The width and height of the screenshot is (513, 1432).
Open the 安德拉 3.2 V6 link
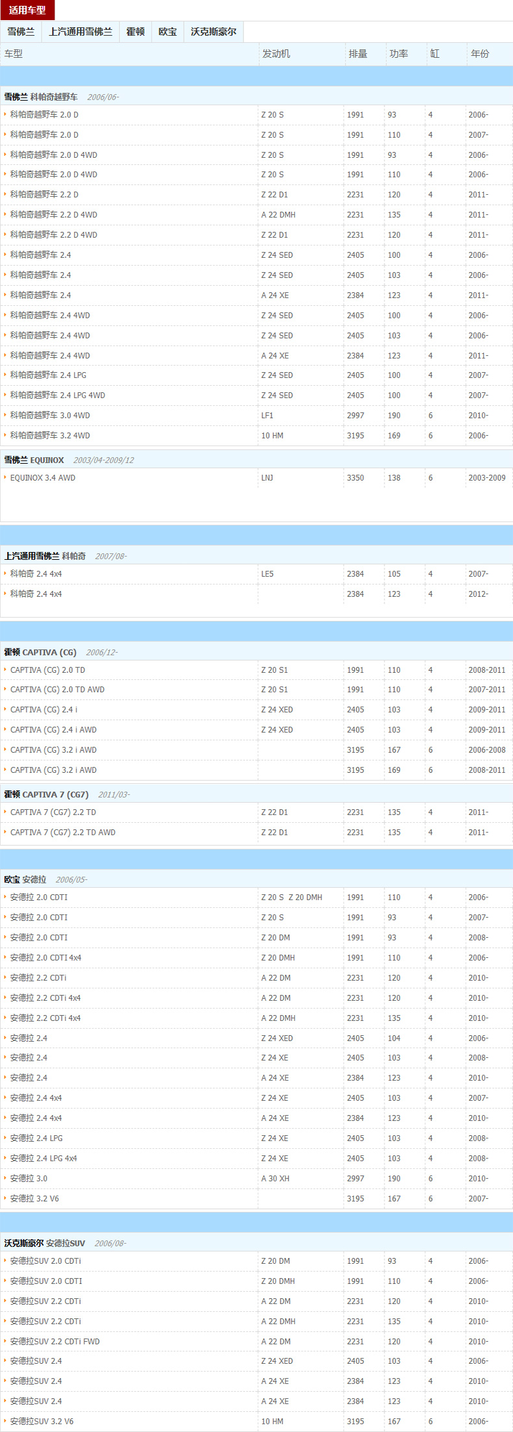point(34,1199)
